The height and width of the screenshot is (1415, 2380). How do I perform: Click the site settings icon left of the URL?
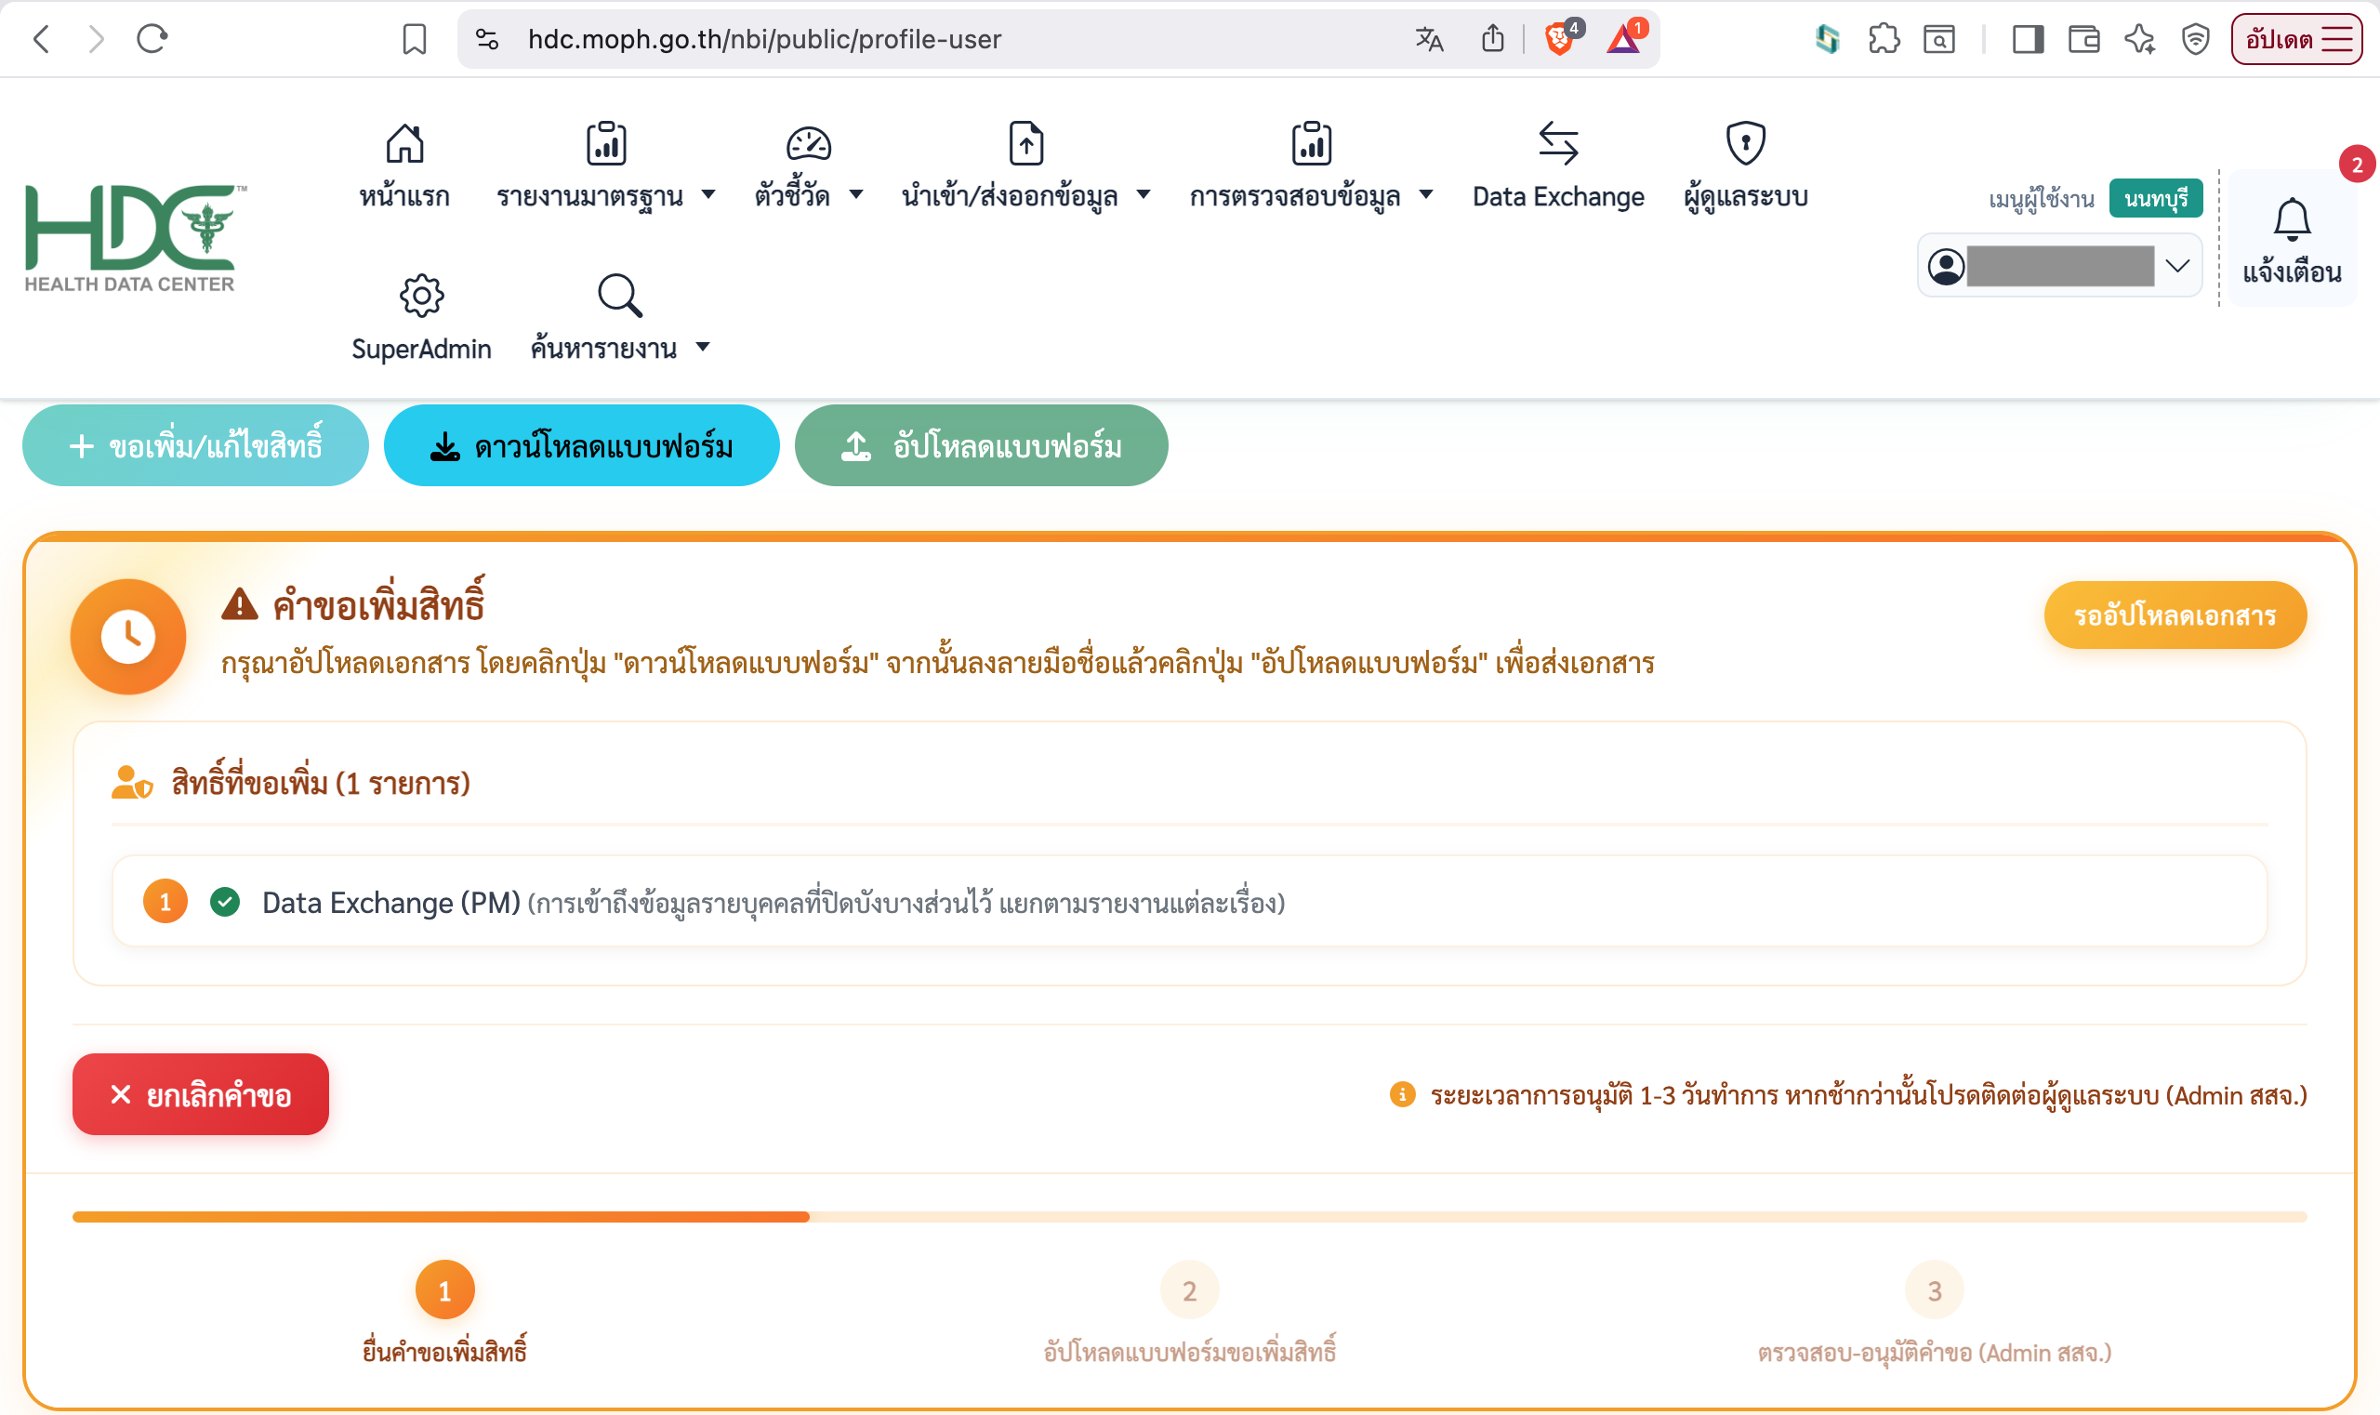click(x=487, y=39)
